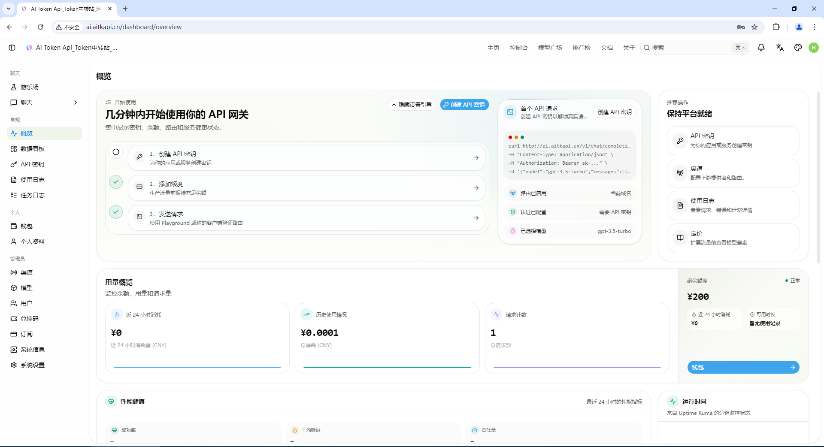The height and width of the screenshot is (447, 824).
Task: Click the browser address bar
Action: 408,27
